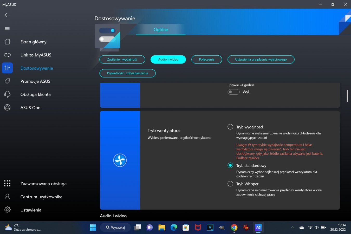Open Centrum użytkownika in the sidebar
Viewport: 351px width, 234px height.
point(41,197)
